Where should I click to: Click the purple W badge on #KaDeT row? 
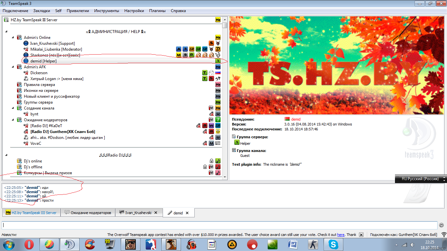click(x=211, y=125)
